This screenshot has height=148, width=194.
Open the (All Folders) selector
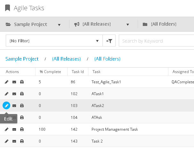(163, 24)
